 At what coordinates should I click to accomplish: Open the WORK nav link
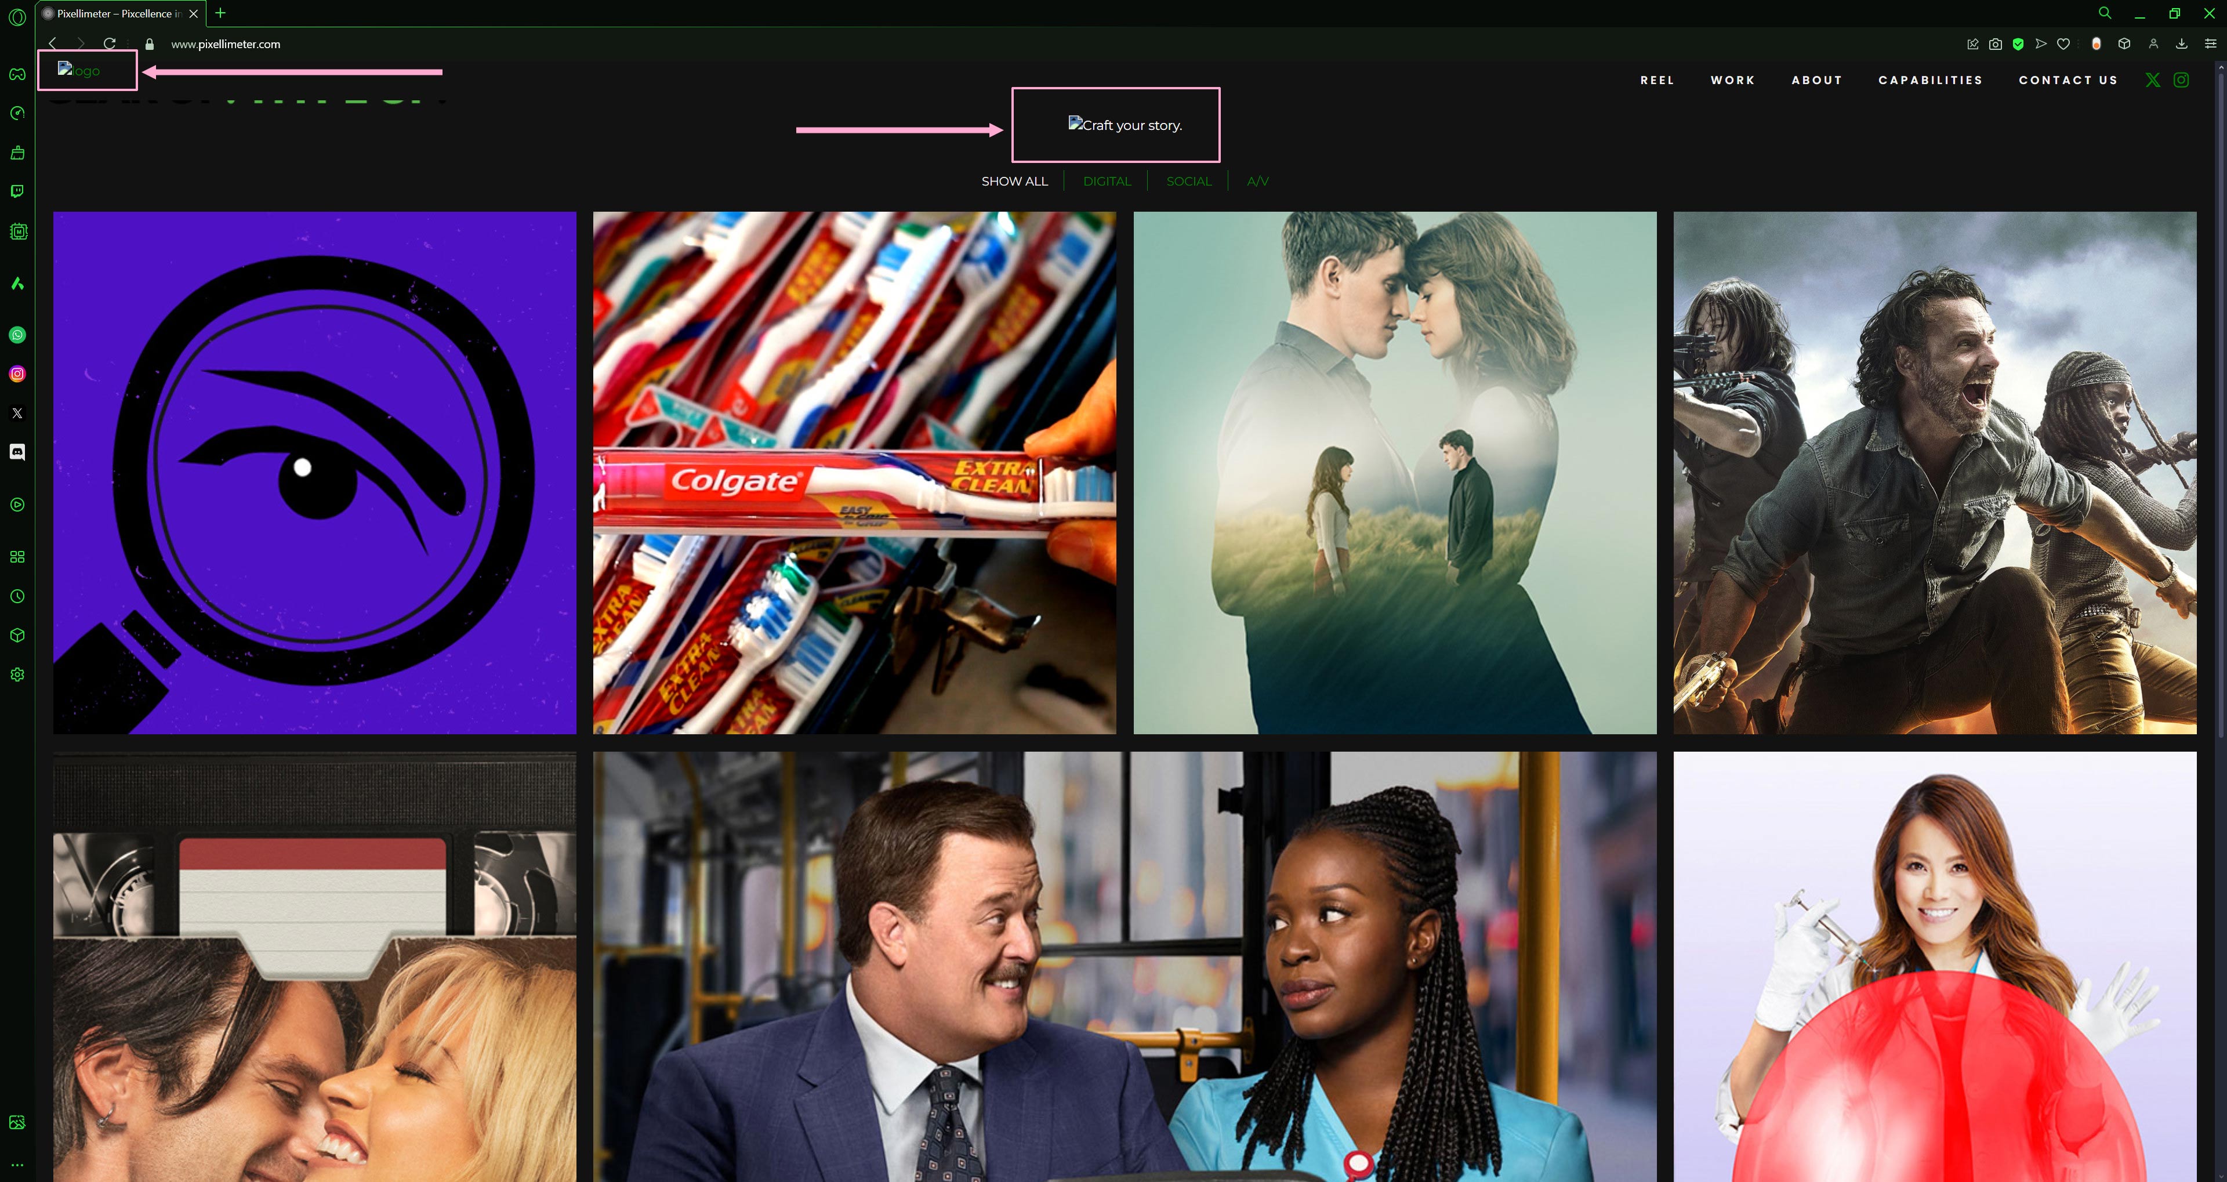point(1732,81)
